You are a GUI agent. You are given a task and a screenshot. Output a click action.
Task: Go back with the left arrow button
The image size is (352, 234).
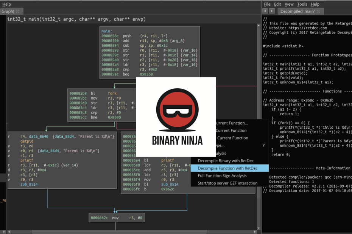click(x=265, y=11)
